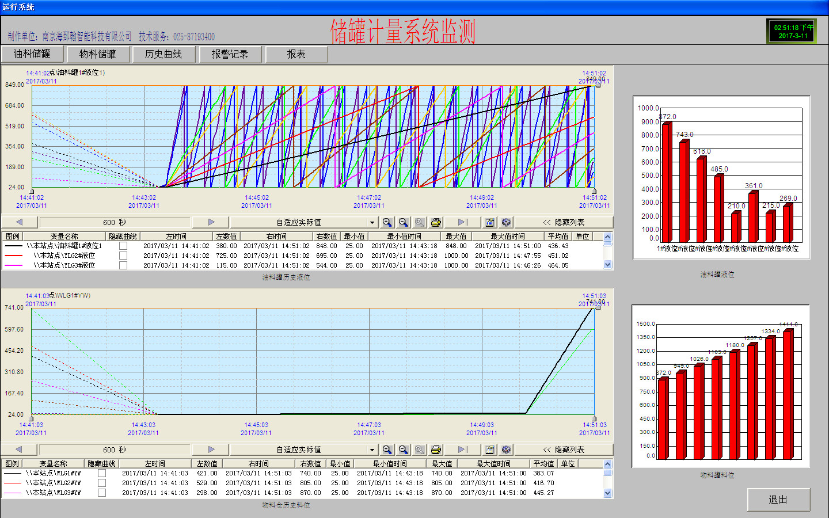
Task: Click the 退出 exit button
Action: click(x=778, y=500)
